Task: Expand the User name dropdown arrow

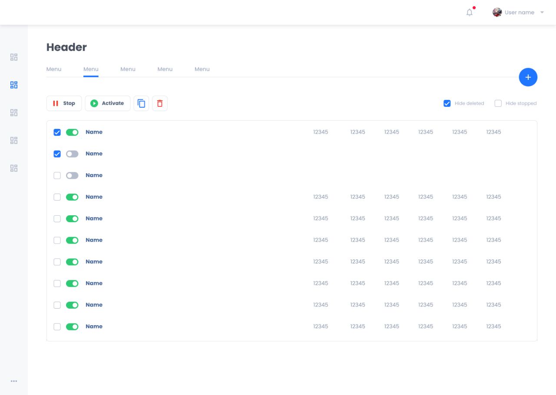Action: coord(542,13)
